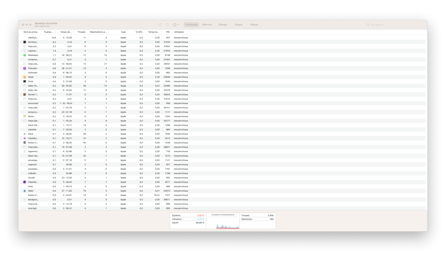This screenshot has width=444, height=258.
Task: Select the duetexpe... process row
Action: 223,169
